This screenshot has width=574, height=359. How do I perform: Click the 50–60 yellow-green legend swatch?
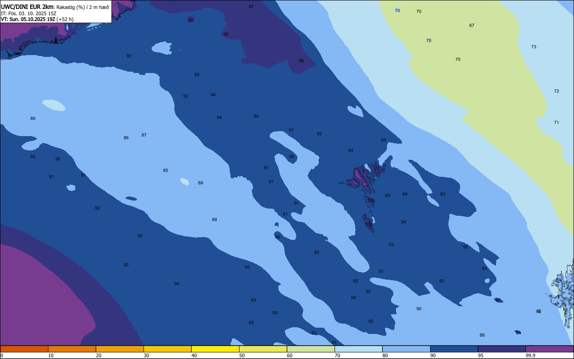(x=263, y=349)
